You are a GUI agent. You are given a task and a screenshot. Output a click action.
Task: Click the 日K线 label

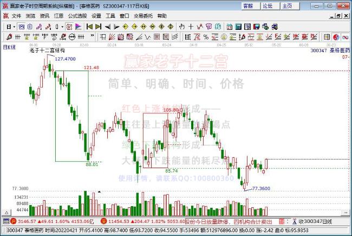point(9,47)
